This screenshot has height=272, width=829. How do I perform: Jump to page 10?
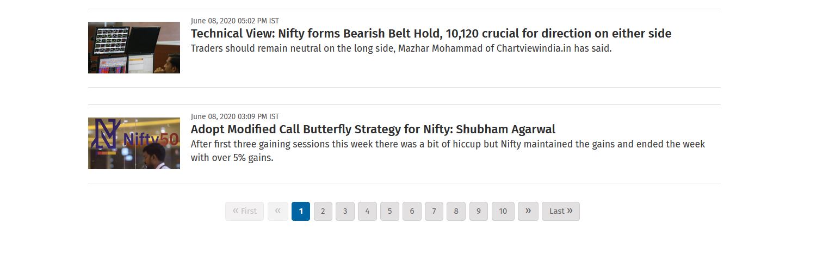503,211
